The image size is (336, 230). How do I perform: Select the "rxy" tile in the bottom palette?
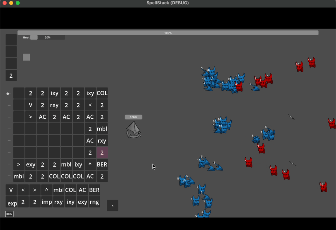pyautogui.click(x=58, y=202)
